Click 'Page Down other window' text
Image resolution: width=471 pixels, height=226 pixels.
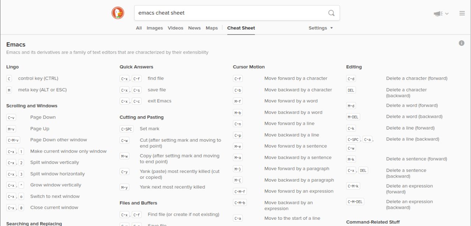coord(59,139)
